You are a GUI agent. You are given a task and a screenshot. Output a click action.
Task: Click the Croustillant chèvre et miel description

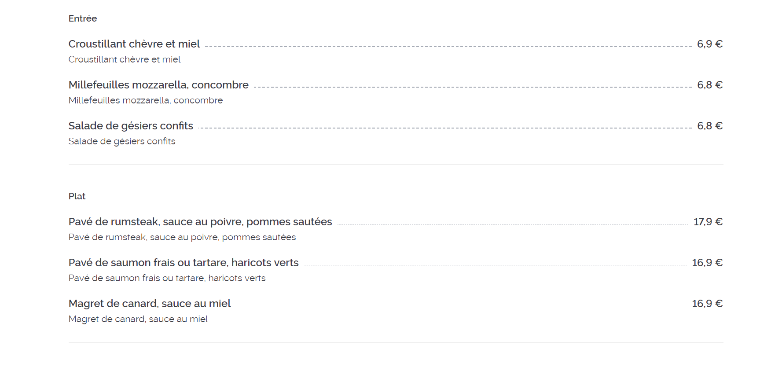pyautogui.click(x=125, y=59)
